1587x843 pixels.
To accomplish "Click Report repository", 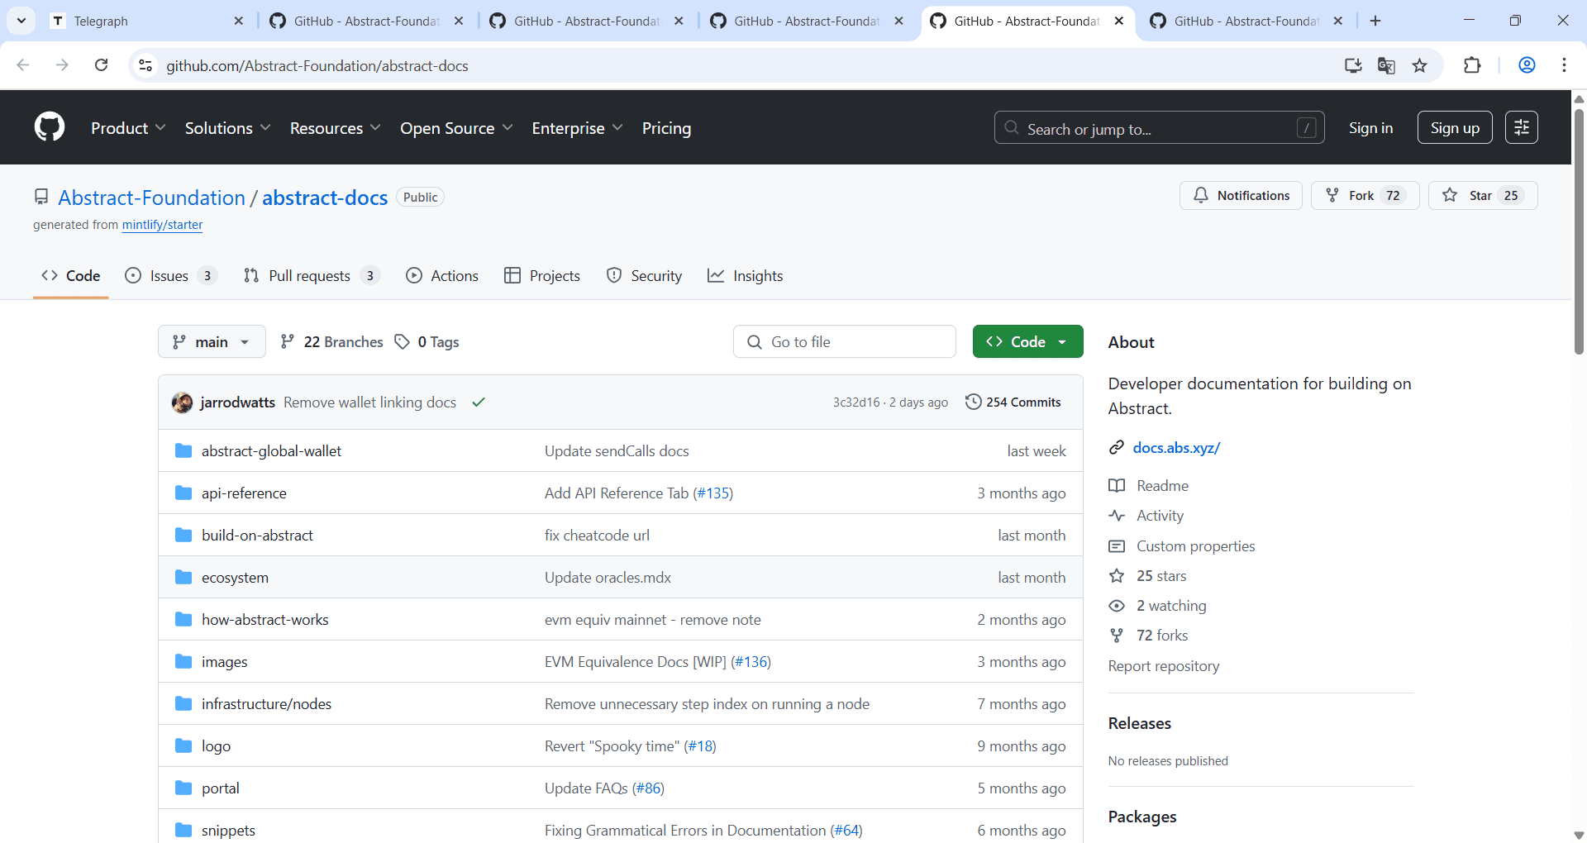I will click(1163, 666).
